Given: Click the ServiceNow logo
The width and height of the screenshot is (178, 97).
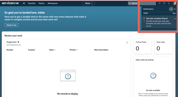Looking at the screenshot, I should 10,3.
